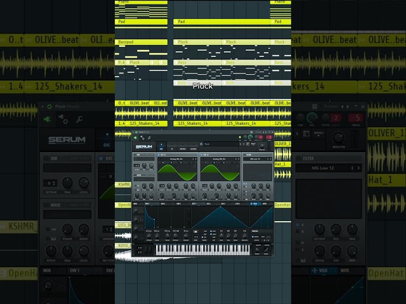Image resolution: width=406 pixels, height=304 pixels.
Task: Click the envelope ATTACK knob
Action: (149, 236)
